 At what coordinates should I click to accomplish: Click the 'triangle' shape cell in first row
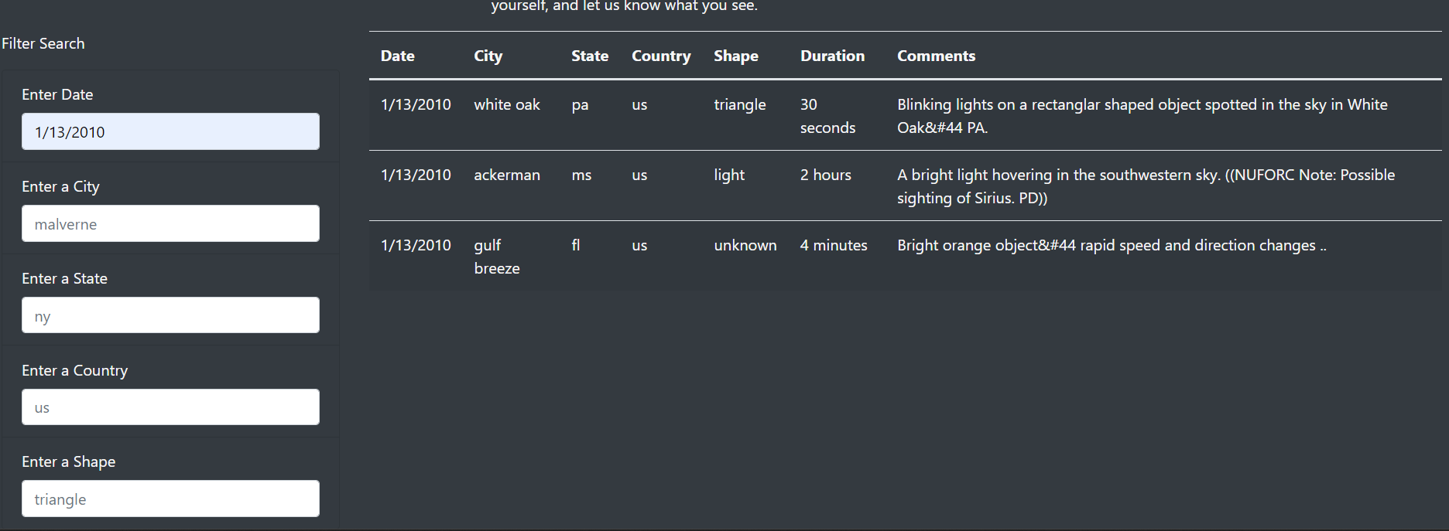(x=739, y=104)
